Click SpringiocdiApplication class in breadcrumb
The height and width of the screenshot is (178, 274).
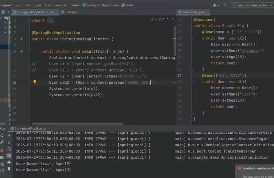point(100,5)
